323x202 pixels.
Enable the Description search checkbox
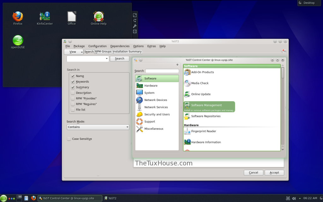[73, 93]
